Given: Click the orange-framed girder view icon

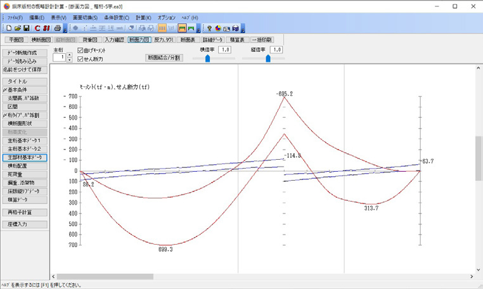Looking at the screenshot, I should pos(182,29).
